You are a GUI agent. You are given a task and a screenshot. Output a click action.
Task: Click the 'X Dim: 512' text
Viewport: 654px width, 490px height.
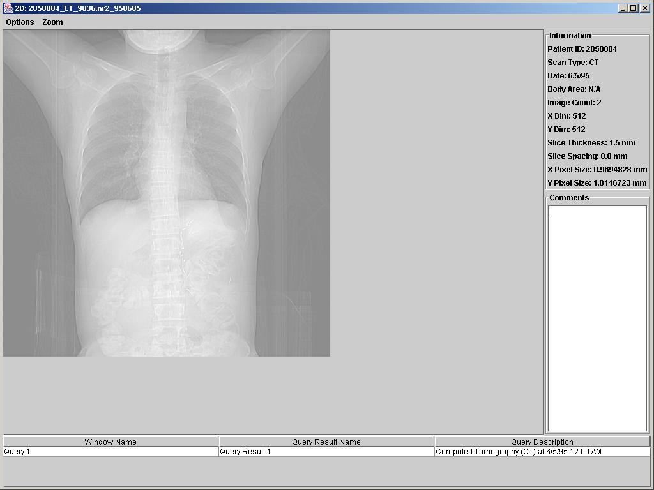[567, 116]
